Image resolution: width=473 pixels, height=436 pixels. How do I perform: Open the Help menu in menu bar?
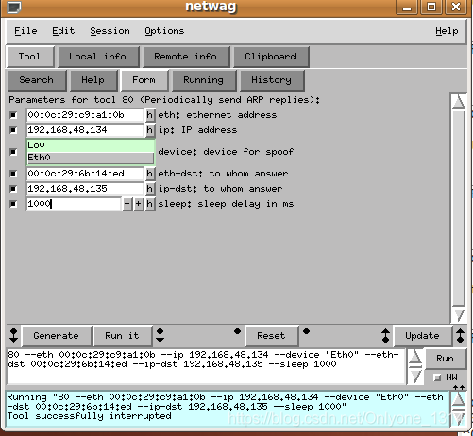tap(447, 31)
